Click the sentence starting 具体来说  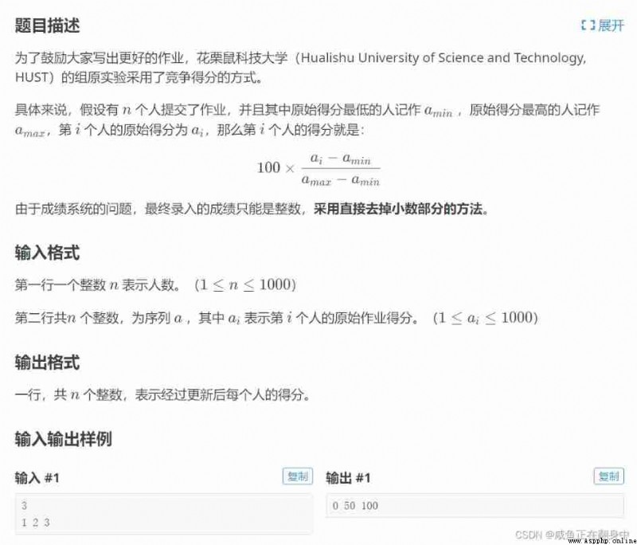point(307,120)
